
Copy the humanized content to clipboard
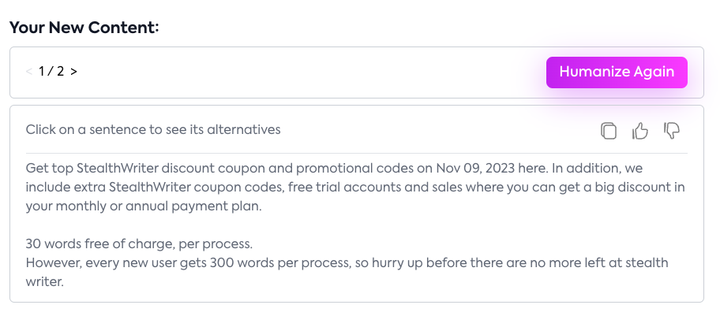click(x=608, y=131)
